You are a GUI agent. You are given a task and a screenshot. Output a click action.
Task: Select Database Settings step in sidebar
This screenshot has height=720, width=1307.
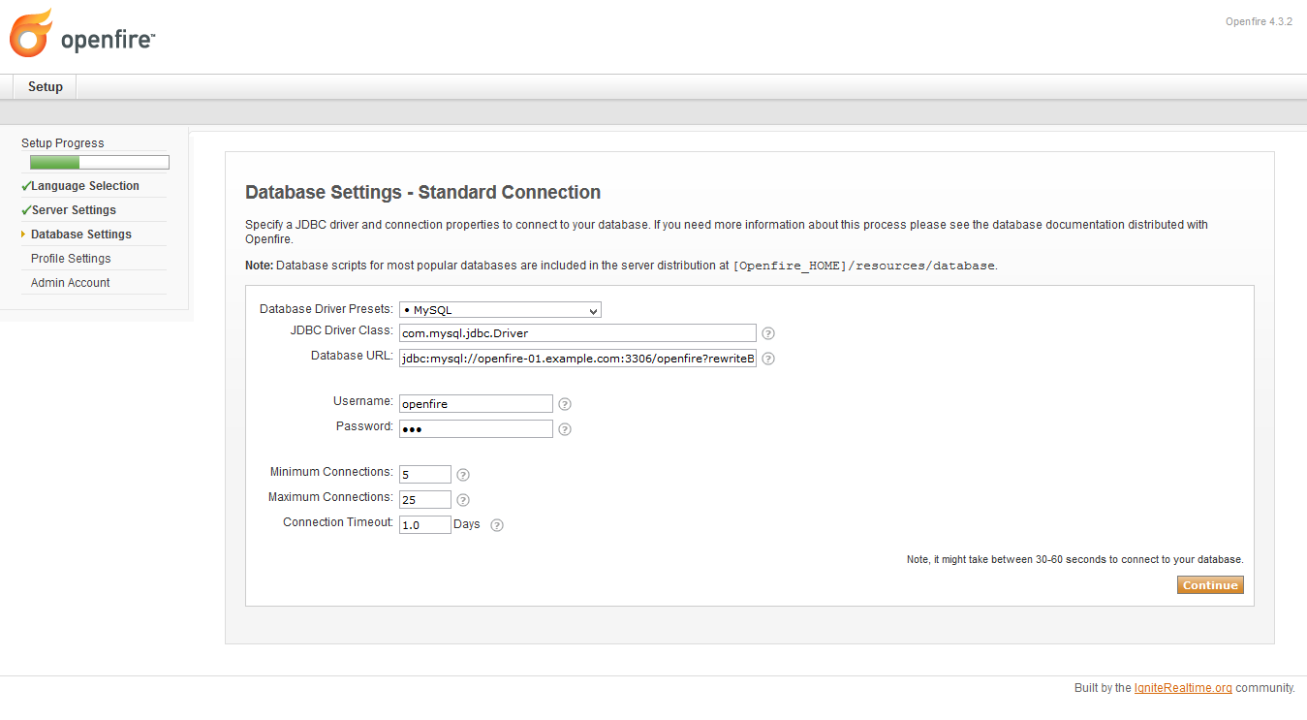pyautogui.click(x=81, y=235)
